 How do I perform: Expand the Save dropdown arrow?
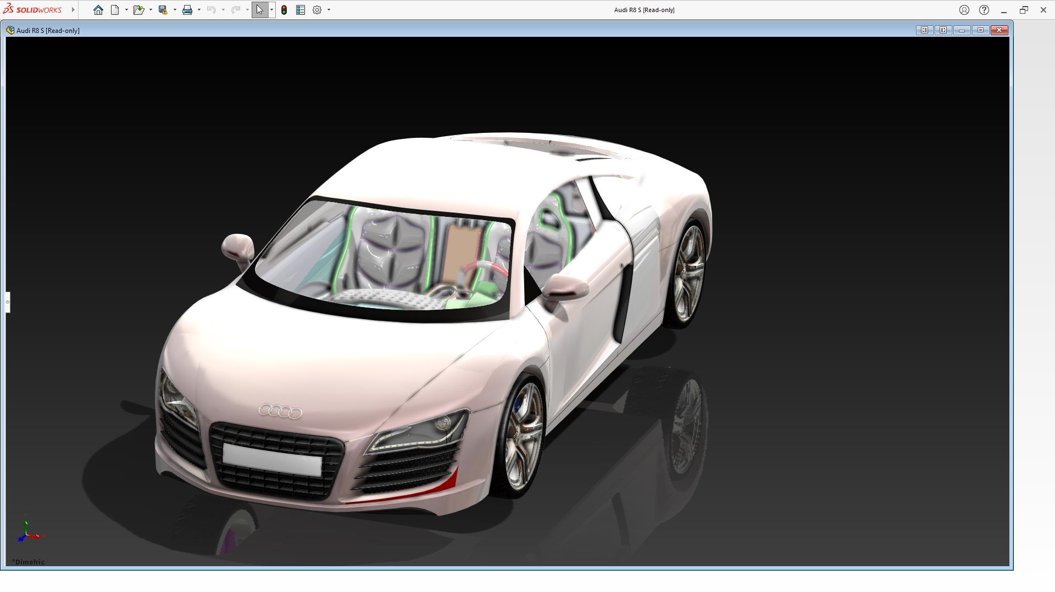(175, 10)
